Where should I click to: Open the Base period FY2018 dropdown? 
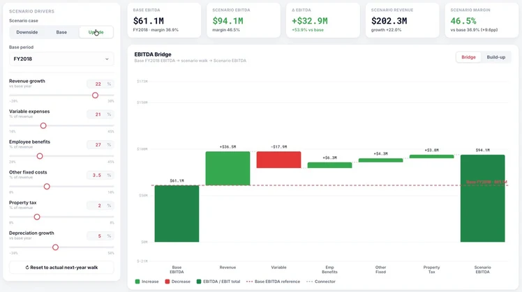tap(61, 59)
